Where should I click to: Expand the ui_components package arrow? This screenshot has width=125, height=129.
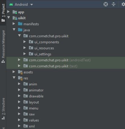tap(25, 42)
